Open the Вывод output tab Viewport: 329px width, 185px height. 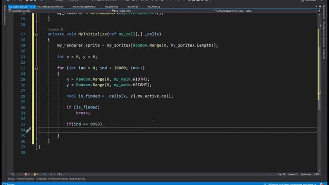tap(11, 179)
